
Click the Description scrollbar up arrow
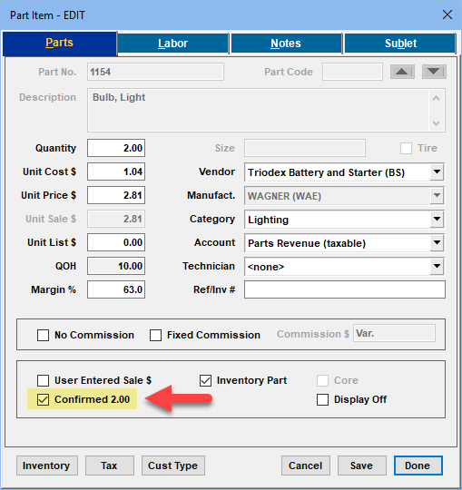pyautogui.click(x=436, y=98)
